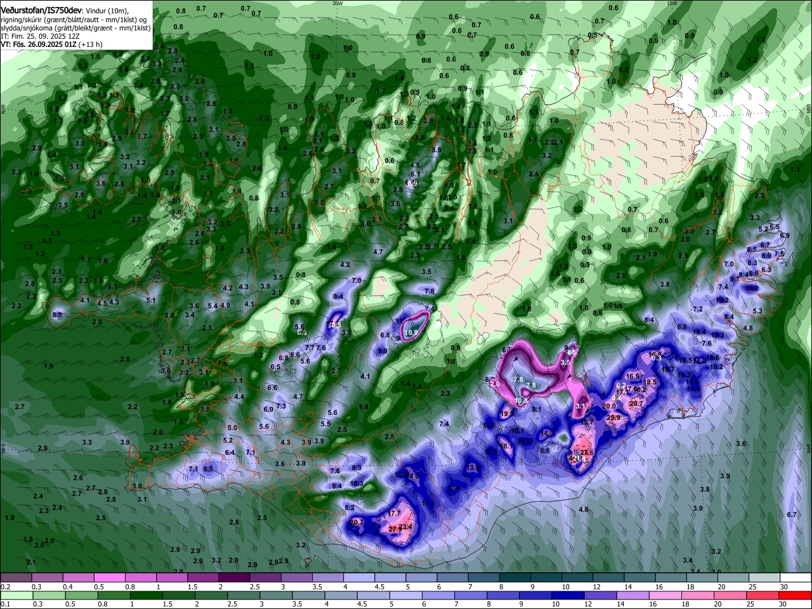This screenshot has height=609, width=812.
Task: Click the 27.5 precipitation value on the map
Action: coord(395,529)
